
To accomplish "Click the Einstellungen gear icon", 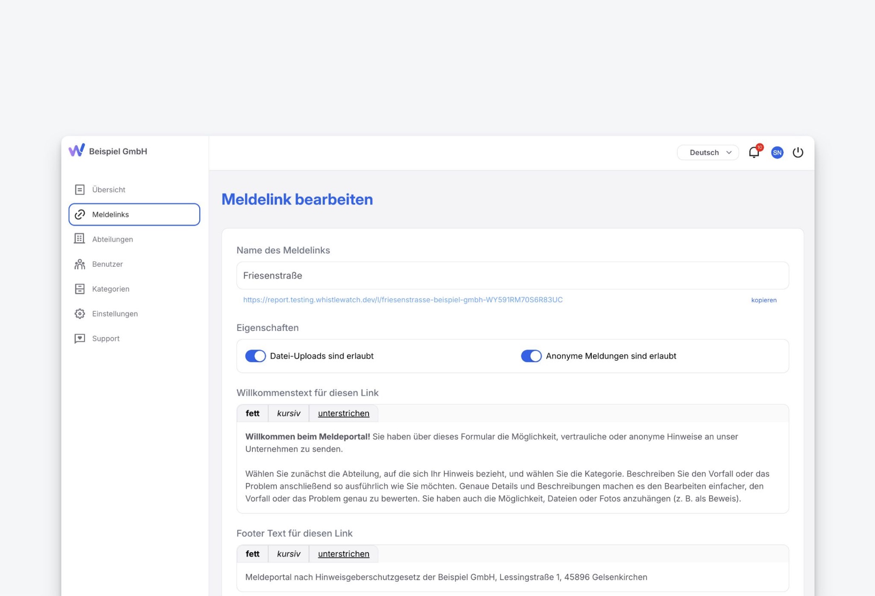I will pos(80,314).
